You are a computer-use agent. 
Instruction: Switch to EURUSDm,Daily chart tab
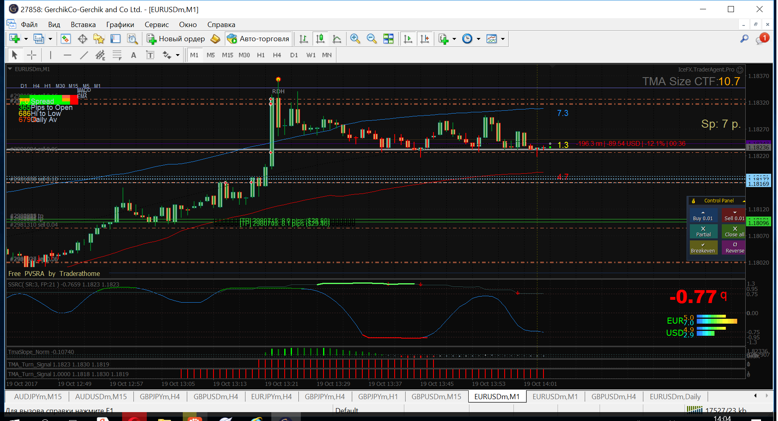675,397
